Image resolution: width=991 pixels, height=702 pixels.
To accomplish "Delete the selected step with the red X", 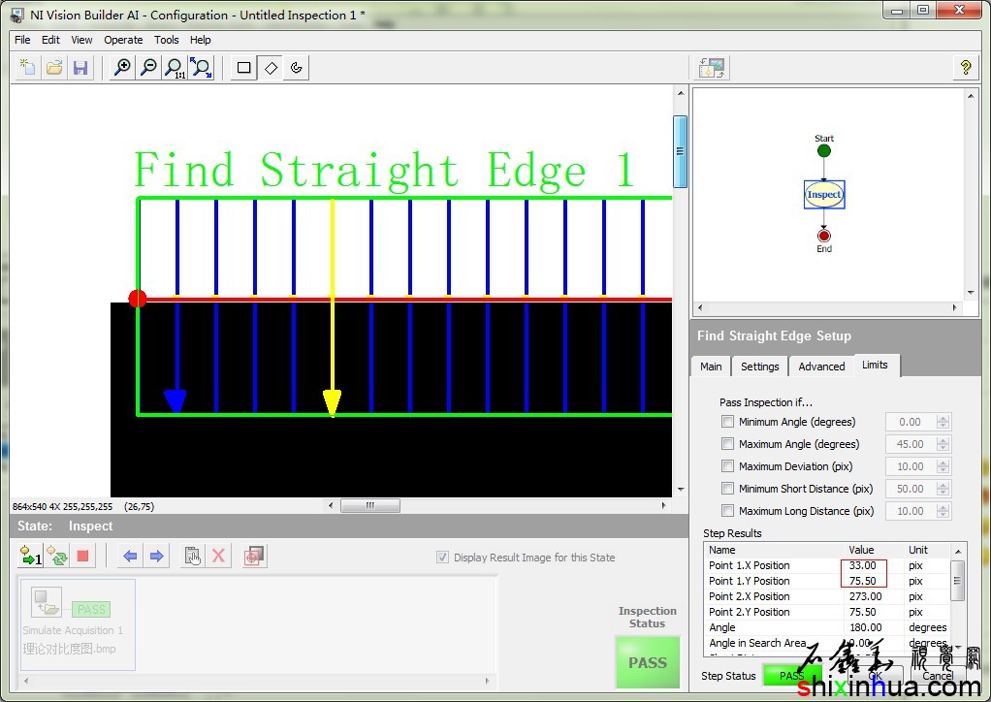I will click(x=219, y=556).
